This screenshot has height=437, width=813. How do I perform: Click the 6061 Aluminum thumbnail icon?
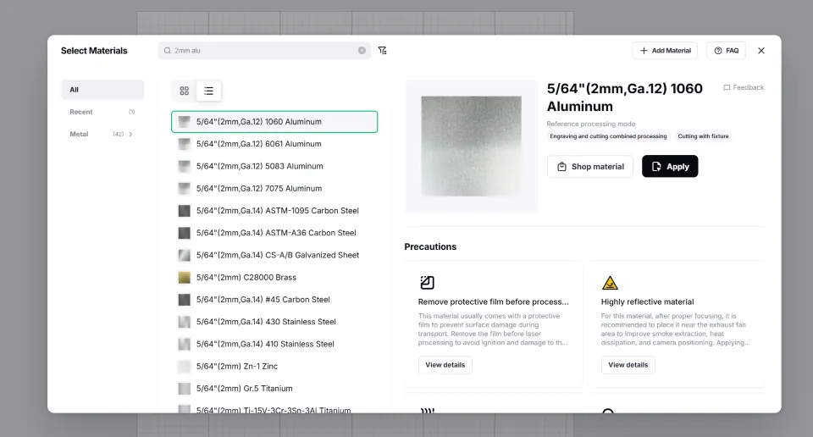[x=184, y=144]
